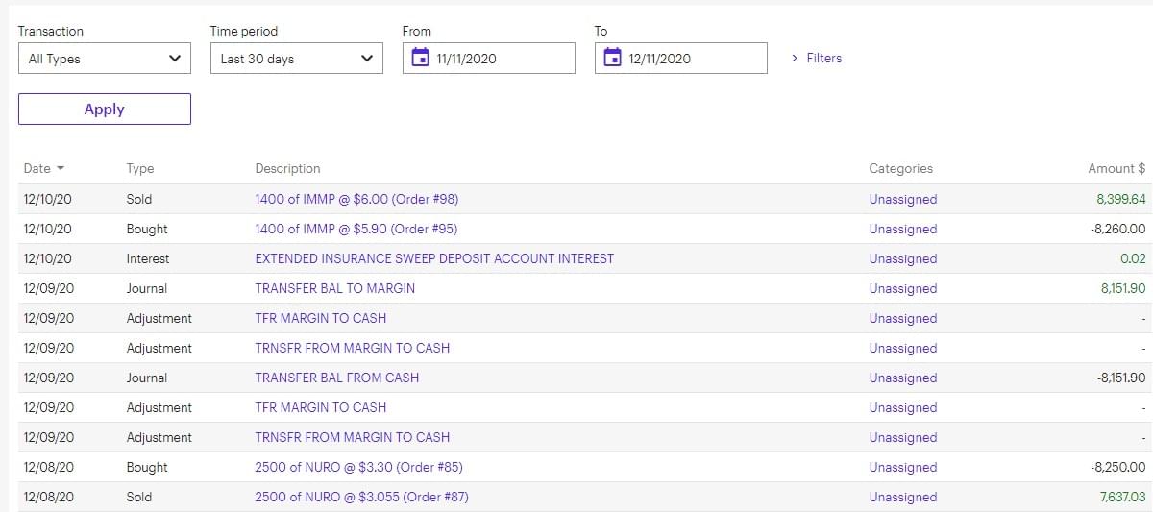
Task: Open NURO sold Order #87 link
Action: [x=361, y=498]
